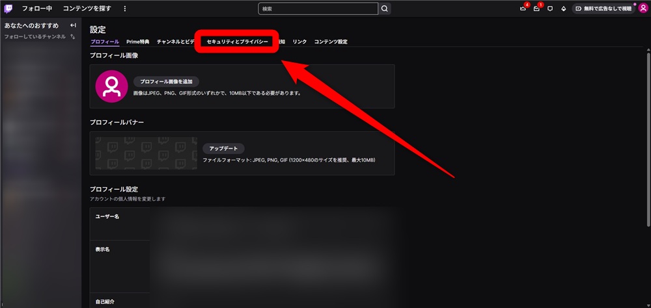The width and height of the screenshot is (651, 308).
Task: Open the Prime loot crown icon
Action: pyautogui.click(x=523, y=8)
